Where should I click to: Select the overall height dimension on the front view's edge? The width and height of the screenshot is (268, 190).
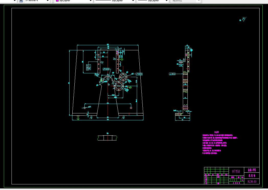pyautogui.click(x=69, y=83)
